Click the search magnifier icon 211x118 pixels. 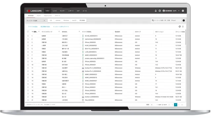pos(153,20)
